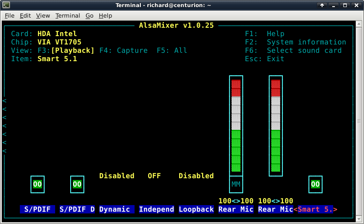Screen dimensions: 364x224
Task: Open the Terminal menu
Action: click(68, 15)
